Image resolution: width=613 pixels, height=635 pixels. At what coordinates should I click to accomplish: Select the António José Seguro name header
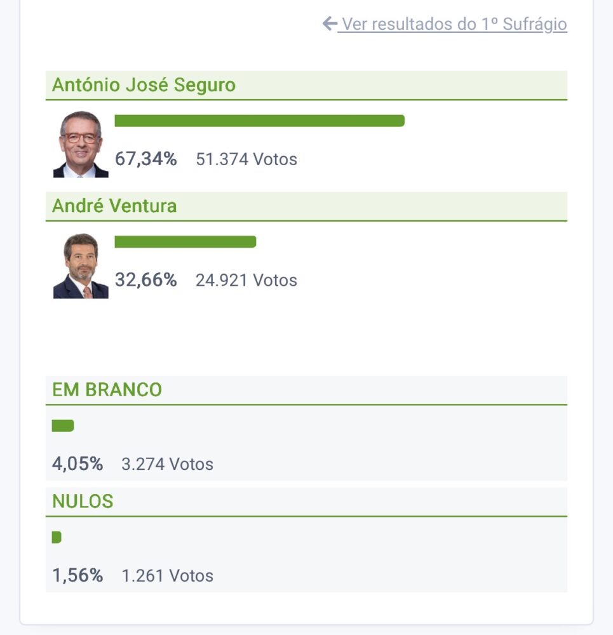pyautogui.click(x=144, y=85)
